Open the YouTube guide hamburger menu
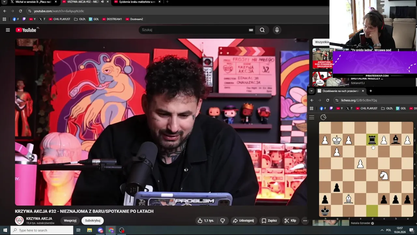Screen dimensions: 417x235 click(8, 30)
